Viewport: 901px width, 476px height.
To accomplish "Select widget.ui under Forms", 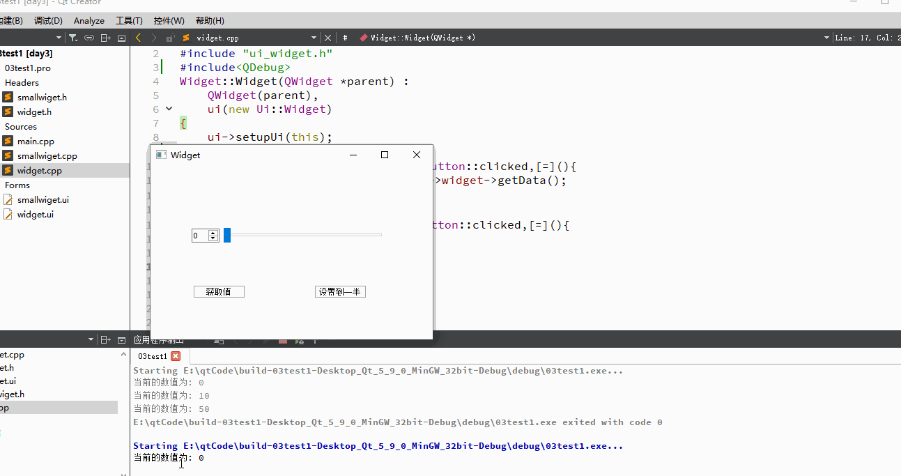I will pos(36,215).
